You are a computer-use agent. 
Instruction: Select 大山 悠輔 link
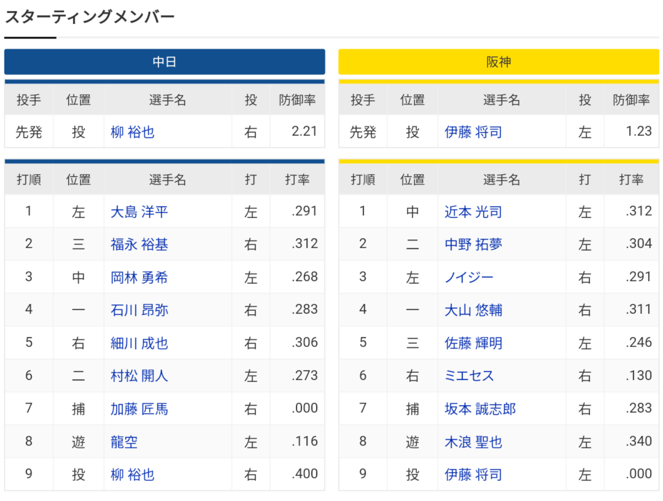[473, 310]
